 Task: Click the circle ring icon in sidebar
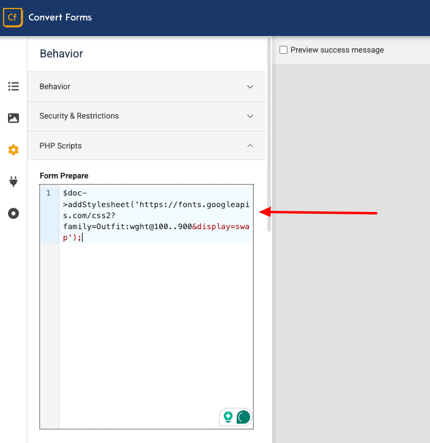(13, 213)
